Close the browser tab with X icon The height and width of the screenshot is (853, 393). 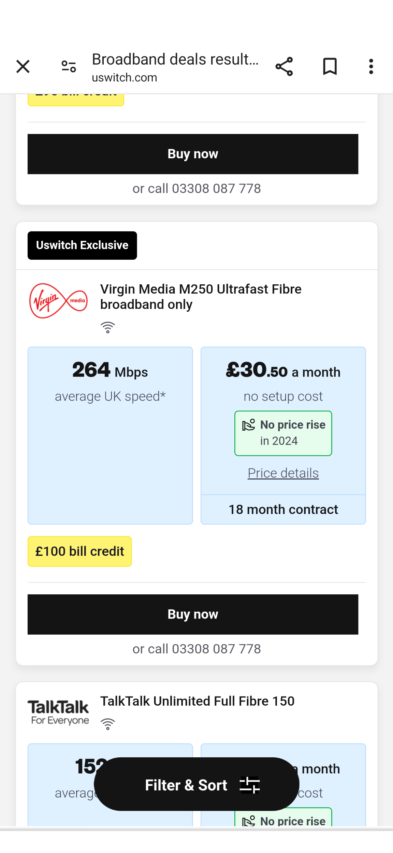pyautogui.click(x=23, y=67)
